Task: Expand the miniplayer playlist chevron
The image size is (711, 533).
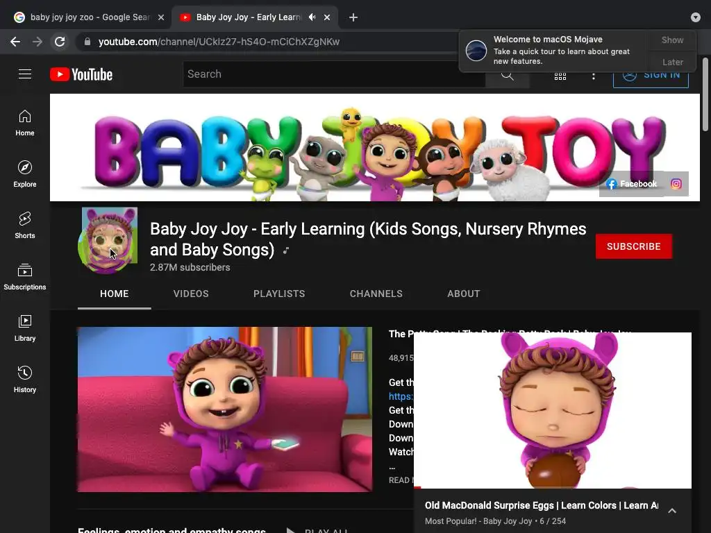Action: pyautogui.click(x=672, y=511)
